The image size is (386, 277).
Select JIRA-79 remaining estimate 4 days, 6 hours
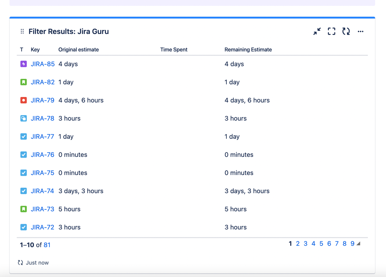[247, 100]
